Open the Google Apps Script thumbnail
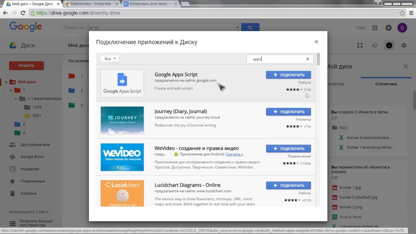416x234 pixels. 122,83
